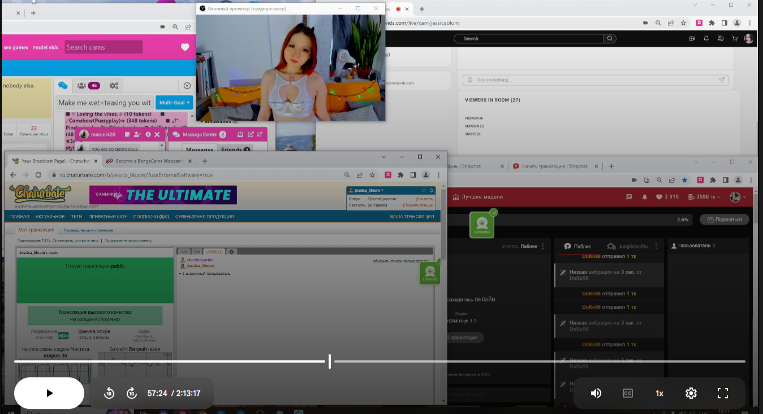Open the ManyVids shopping cart

[x=735, y=38]
